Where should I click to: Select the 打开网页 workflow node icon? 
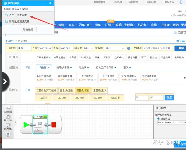click(x=40, y=123)
